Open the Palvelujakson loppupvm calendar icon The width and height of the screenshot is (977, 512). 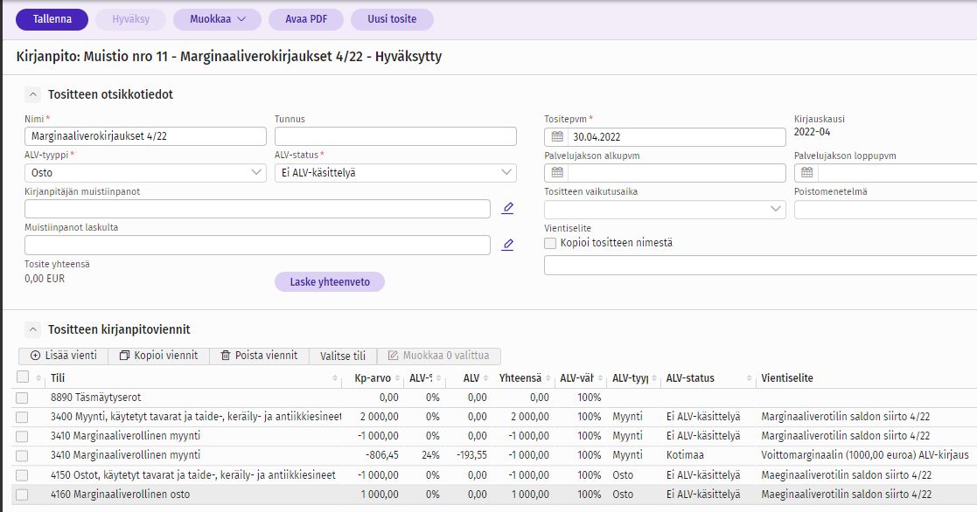click(x=807, y=173)
